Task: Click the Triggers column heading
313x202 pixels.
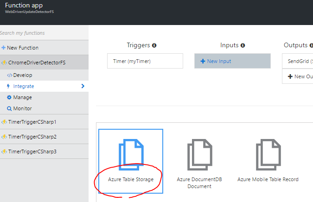Action: coord(138,45)
